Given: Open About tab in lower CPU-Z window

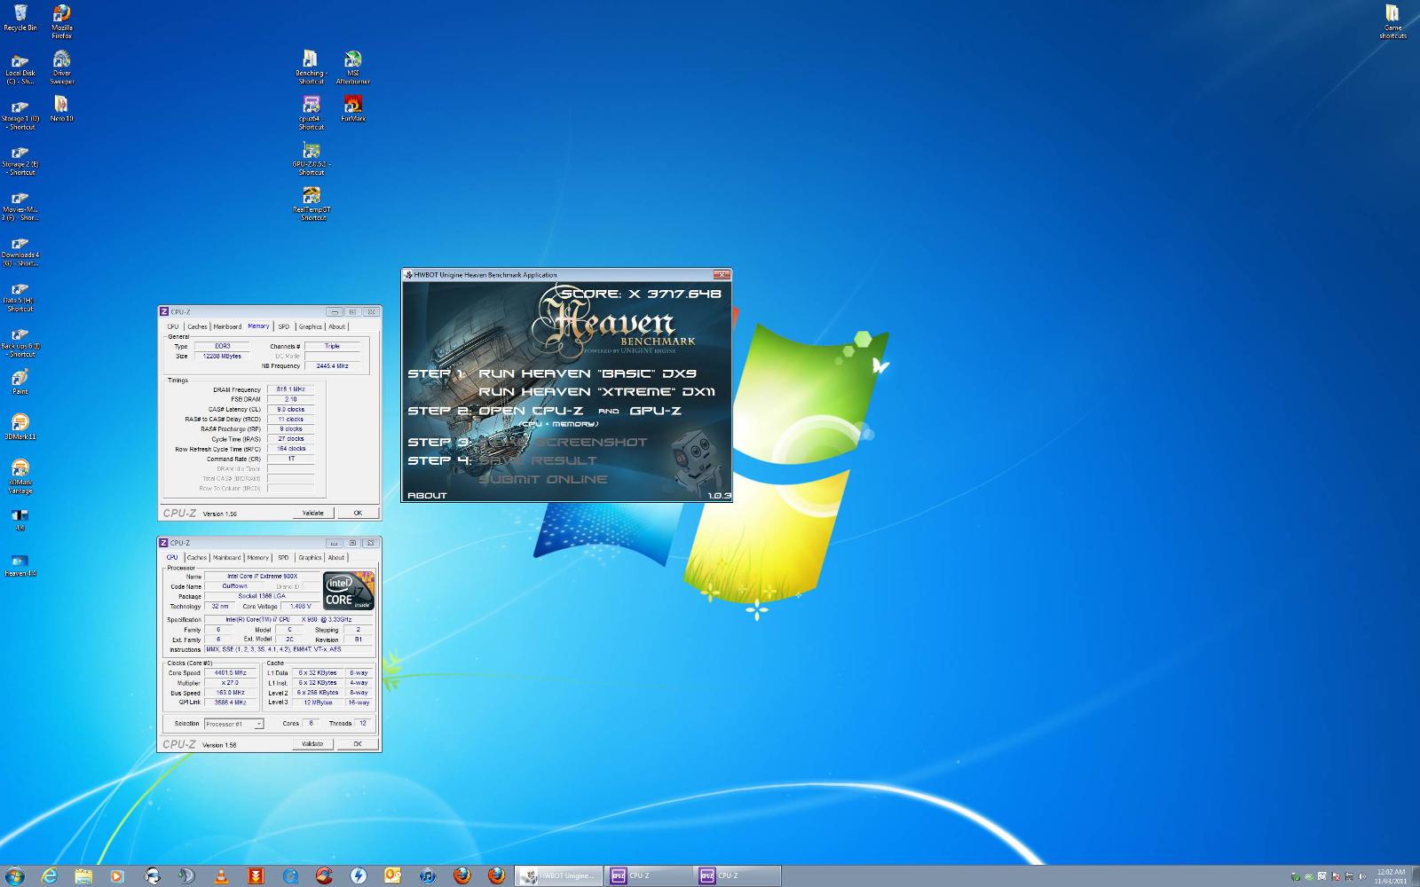Looking at the screenshot, I should pos(336,558).
